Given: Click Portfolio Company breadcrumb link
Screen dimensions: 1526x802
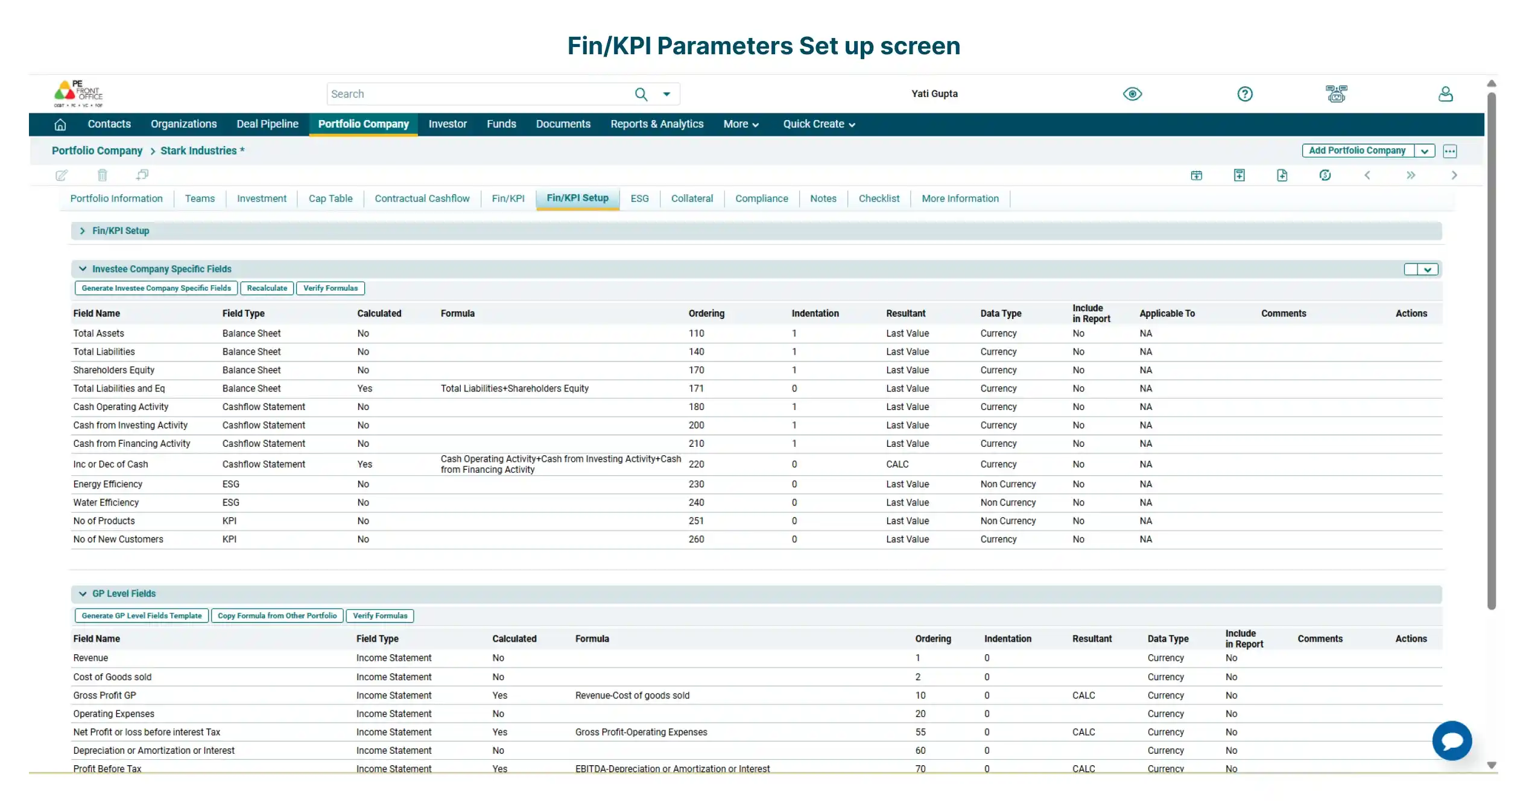Looking at the screenshot, I should point(97,151).
